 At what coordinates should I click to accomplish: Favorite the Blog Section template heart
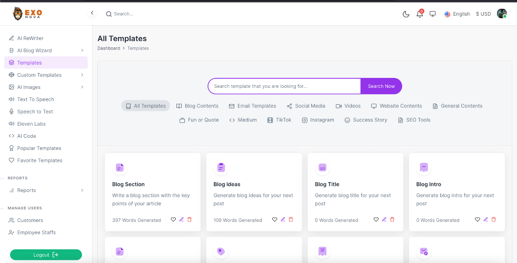pyautogui.click(x=173, y=219)
